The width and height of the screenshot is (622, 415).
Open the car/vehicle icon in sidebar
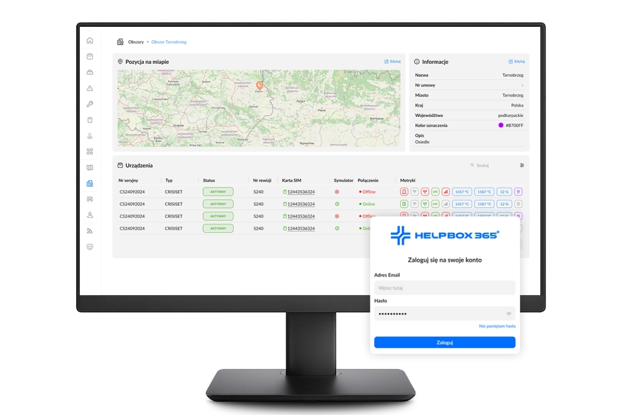(x=89, y=72)
